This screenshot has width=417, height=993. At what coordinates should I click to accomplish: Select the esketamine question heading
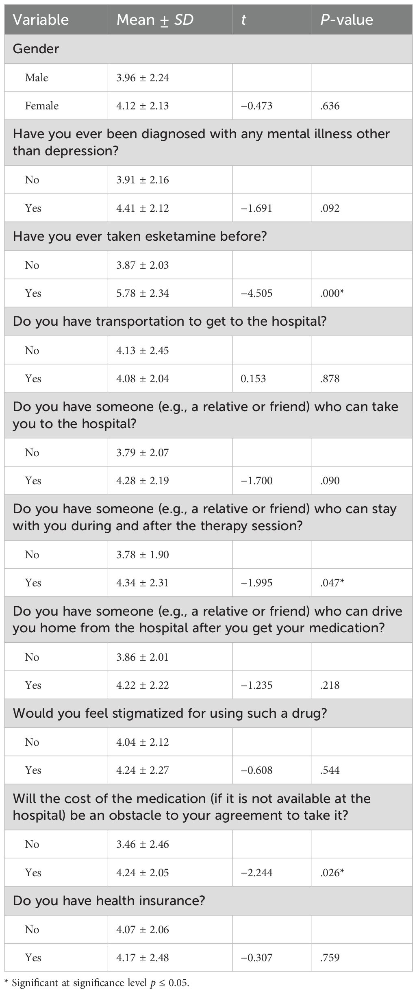coord(140,236)
